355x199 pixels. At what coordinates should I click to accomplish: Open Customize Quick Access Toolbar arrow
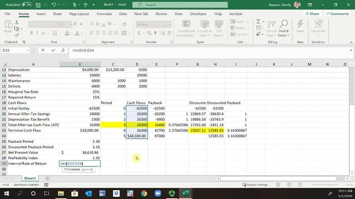94,5
